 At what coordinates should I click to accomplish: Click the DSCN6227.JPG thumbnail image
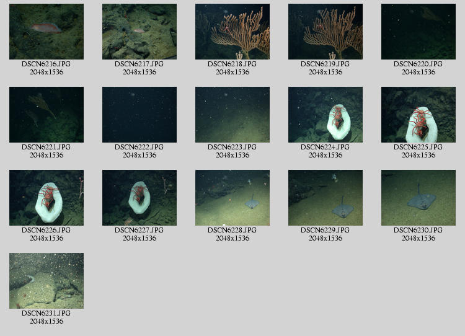tap(139, 198)
